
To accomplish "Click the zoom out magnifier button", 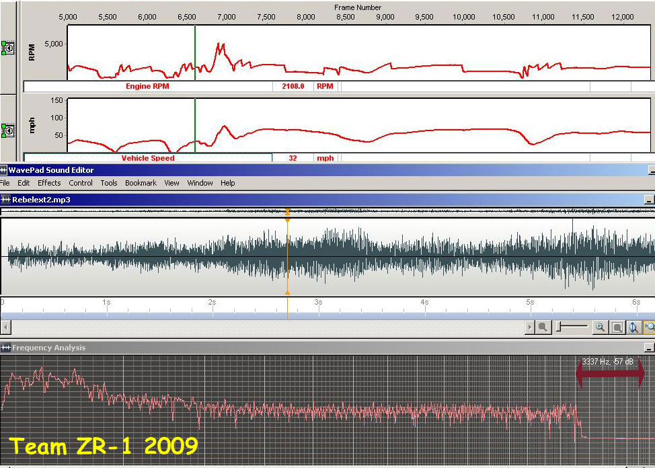I will [543, 327].
